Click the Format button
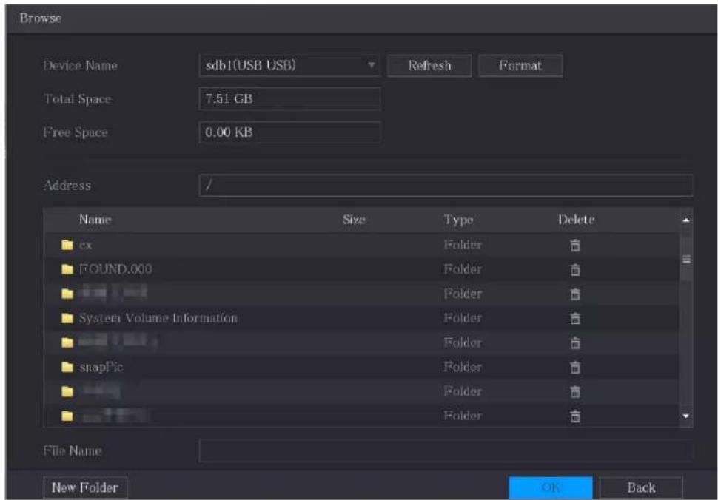Image resolution: width=718 pixels, height=500 pixels. tap(520, 65)
